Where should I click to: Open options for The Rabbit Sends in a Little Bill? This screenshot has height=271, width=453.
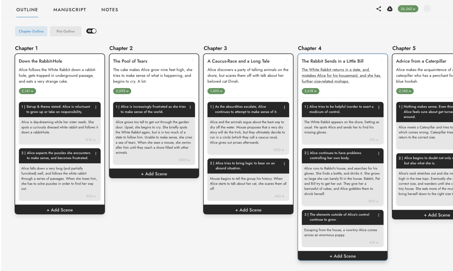[381, 60]
